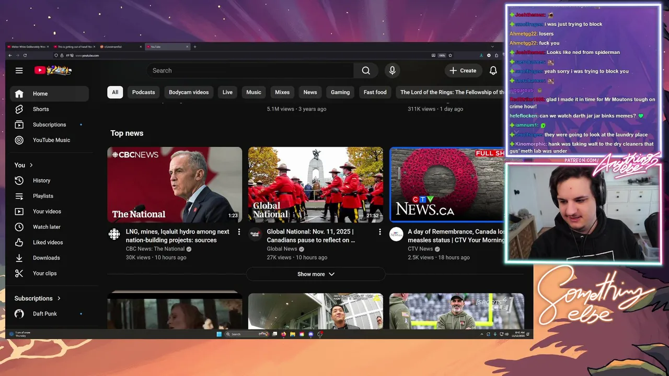Click the CTV News channel avatar
Screen dimensions: 669x376
click(x=396, y=234)
